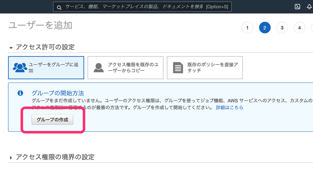Select アクセス権限を既存のユーザーからコピー option

[125, 68]
